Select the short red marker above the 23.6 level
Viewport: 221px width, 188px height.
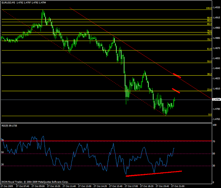click(176, 91)
